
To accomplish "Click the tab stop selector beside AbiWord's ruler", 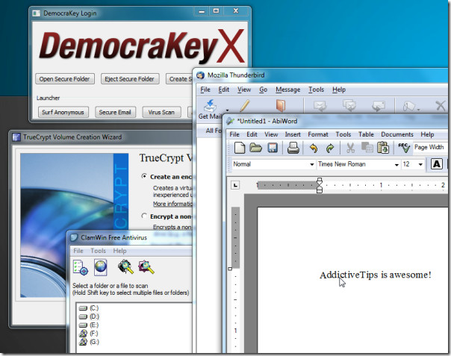I will [x=235, y=185].
